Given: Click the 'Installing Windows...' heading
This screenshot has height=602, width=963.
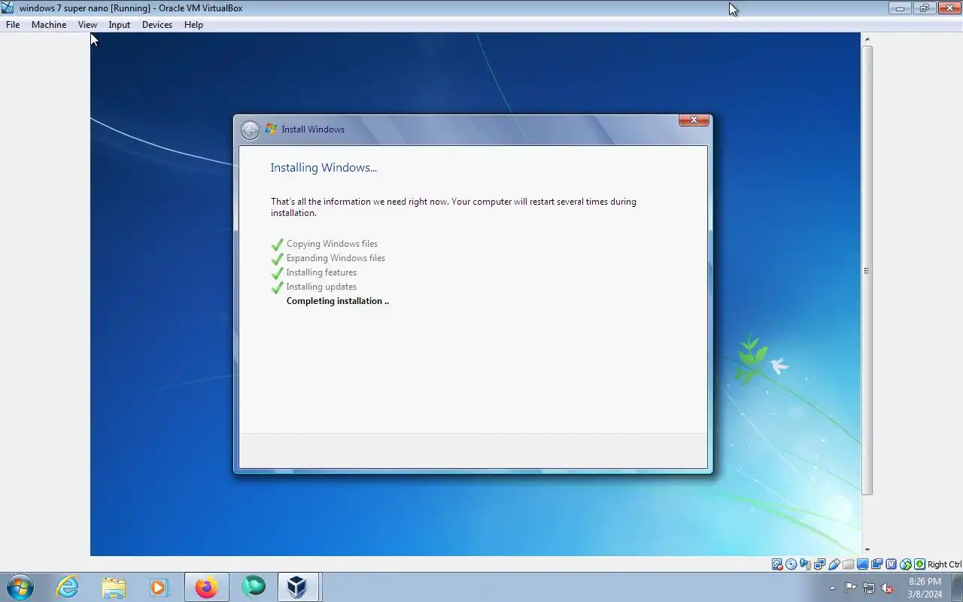Looking at the screenshot, I should (x=324, y=168).
